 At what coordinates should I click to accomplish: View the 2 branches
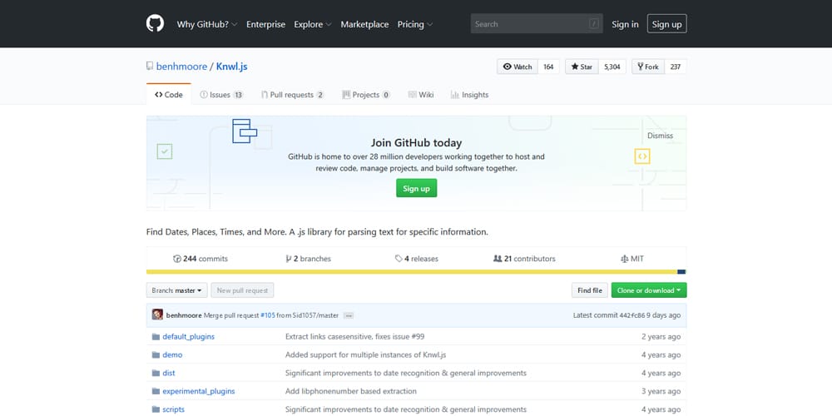[309, 259]
